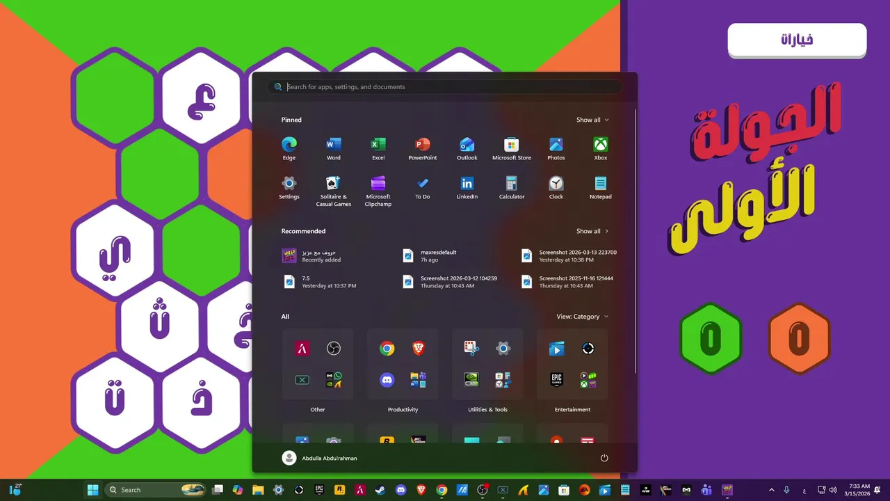Viewport: 890px width, 501px height.
Task: Click the green team score hexagon
Action: click(x=711, y=338)
